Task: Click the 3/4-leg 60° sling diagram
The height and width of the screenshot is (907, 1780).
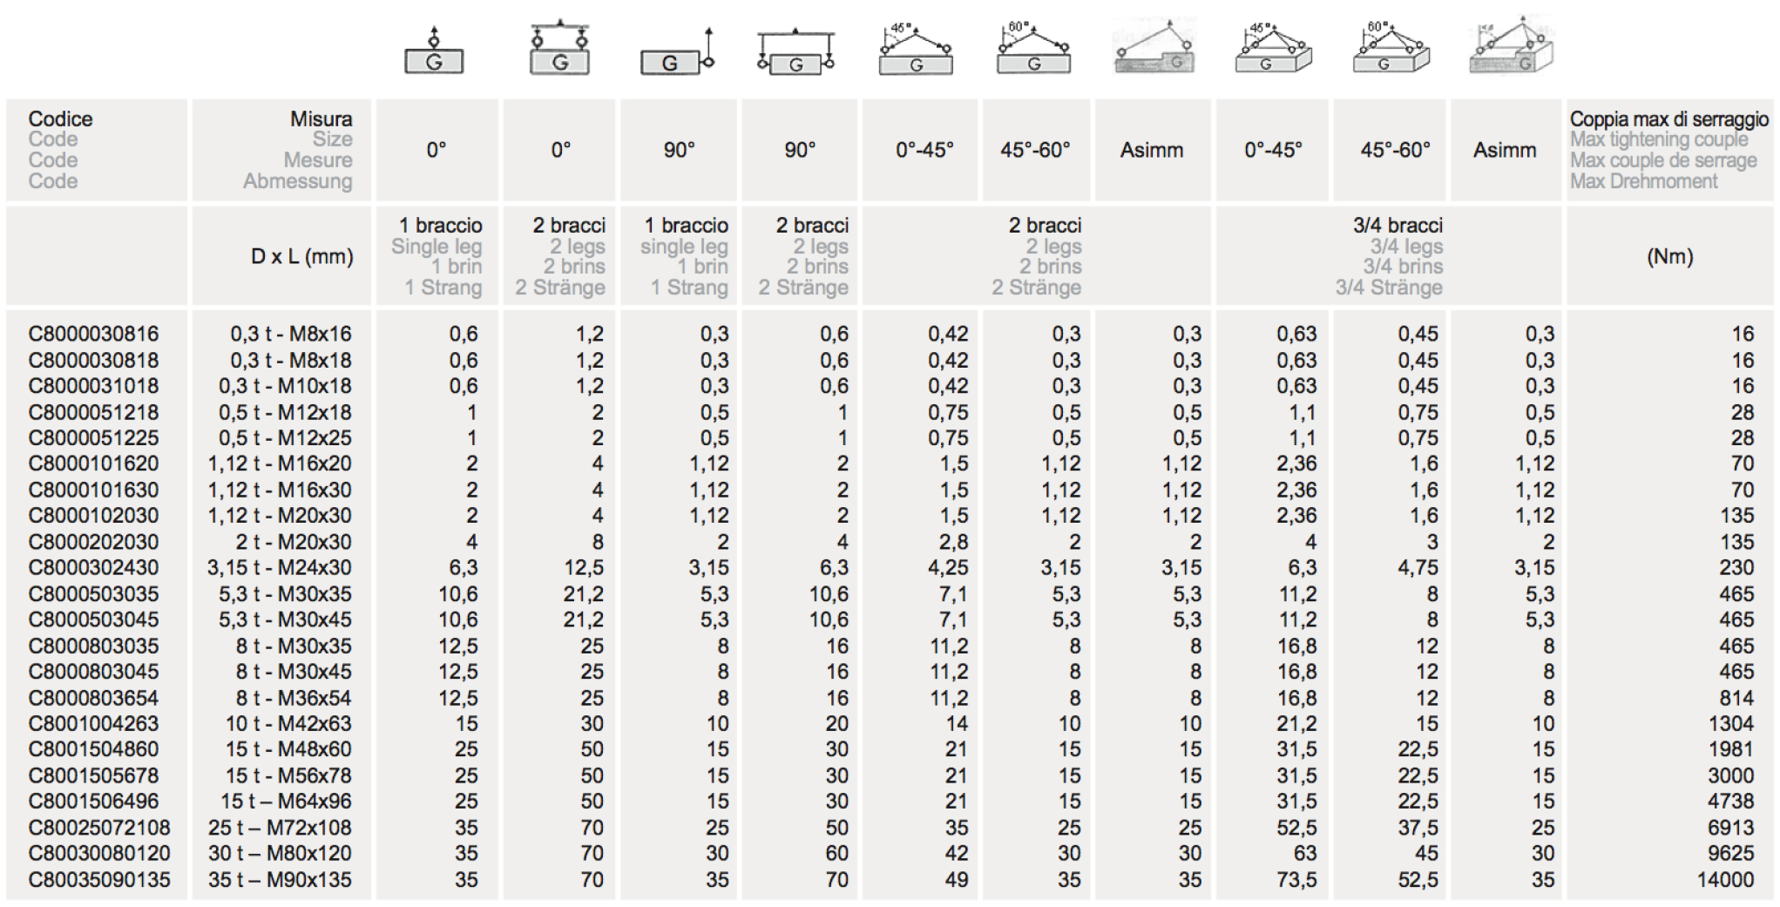Action: point(1391,50)
